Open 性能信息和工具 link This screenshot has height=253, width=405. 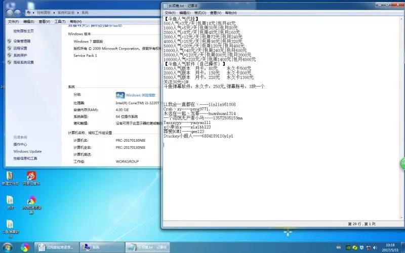coord(25,158)
